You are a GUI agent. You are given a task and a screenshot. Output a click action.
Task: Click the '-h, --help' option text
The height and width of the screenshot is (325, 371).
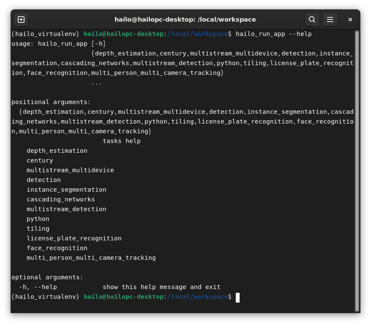[x=38, y=287]
